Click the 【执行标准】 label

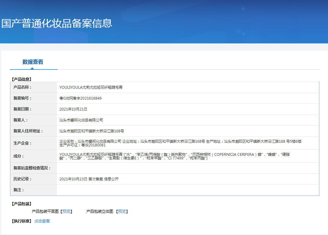(x=22, y=221)
